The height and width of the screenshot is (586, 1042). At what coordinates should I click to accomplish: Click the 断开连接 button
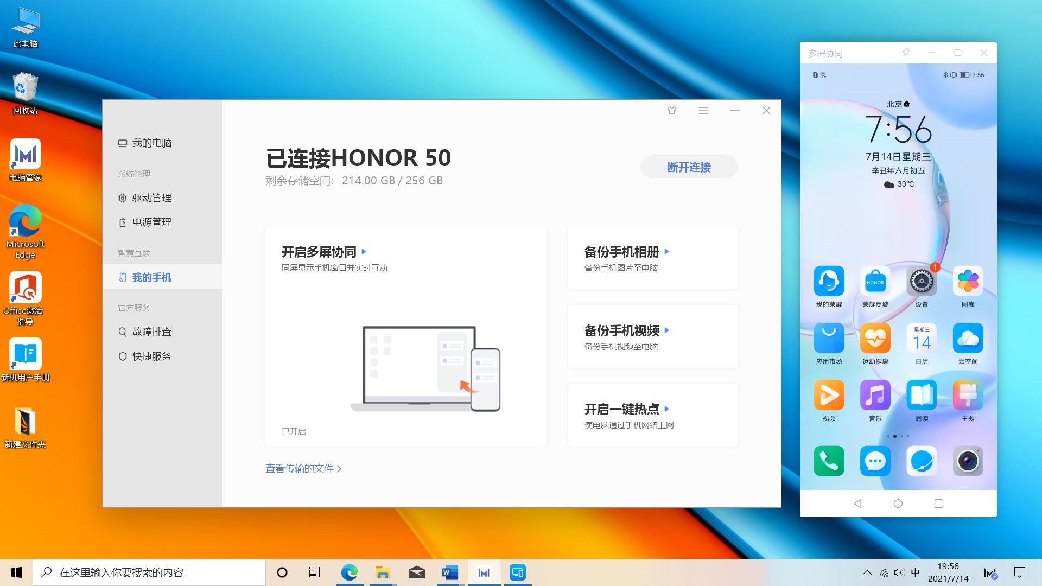(689, 167)
